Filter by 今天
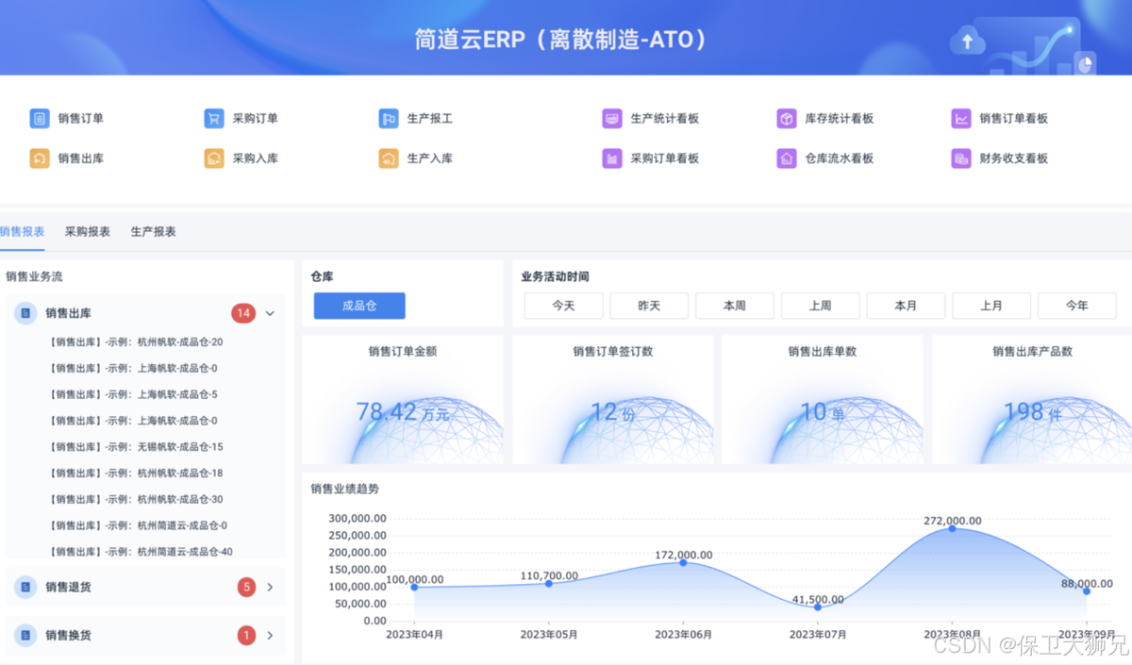This screenshot has height=665, width=1132. coord(563,306)
